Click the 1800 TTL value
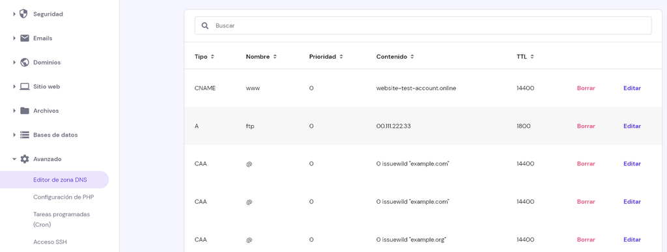 (524, 126)
